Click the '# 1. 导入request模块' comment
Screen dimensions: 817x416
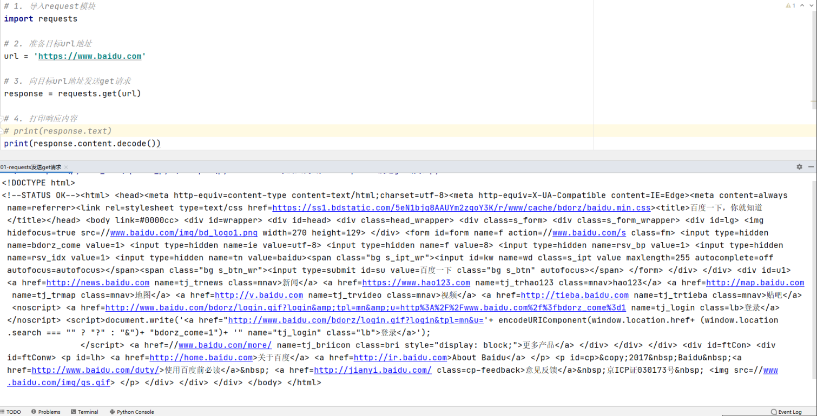point(50,6)
